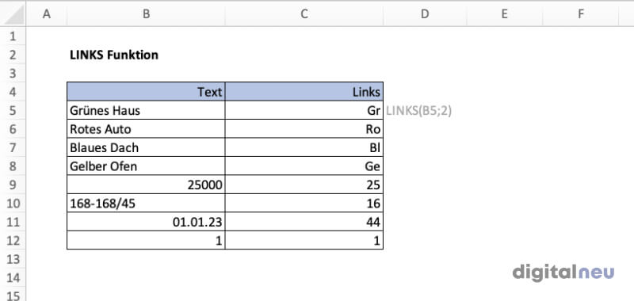Select the result cell showing 16

pos(304,204)
